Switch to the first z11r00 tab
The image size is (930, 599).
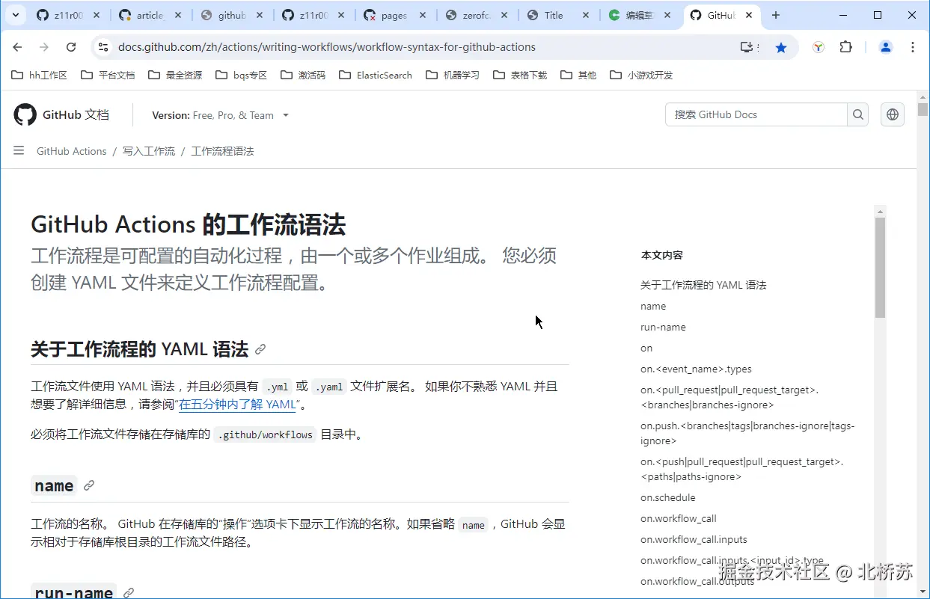click(x=67, y=15)
